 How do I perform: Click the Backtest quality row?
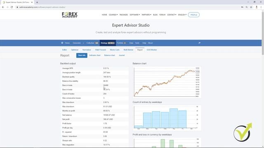pyautogui.click(x=94, y=77)
